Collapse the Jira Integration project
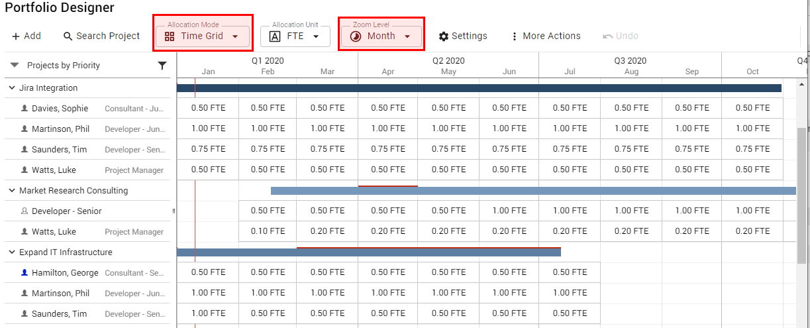 (11, 88)
